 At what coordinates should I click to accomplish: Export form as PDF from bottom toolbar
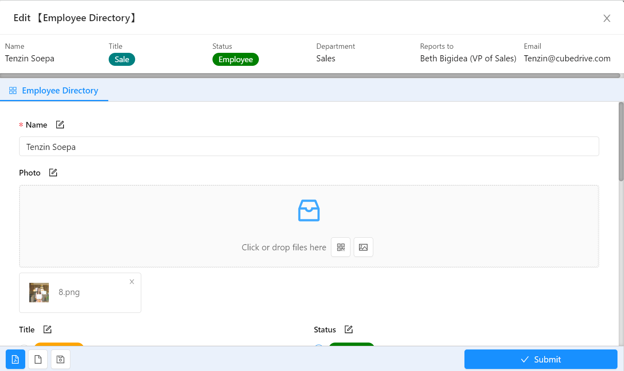(x=15, y=359)
